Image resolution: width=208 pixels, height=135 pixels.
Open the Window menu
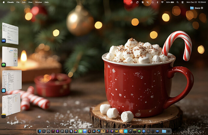pyautogui.click(x=38, y=2)
